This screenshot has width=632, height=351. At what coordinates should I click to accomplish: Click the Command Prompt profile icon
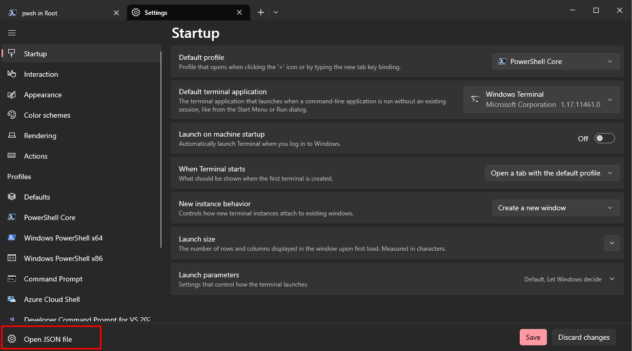(12, 279)
